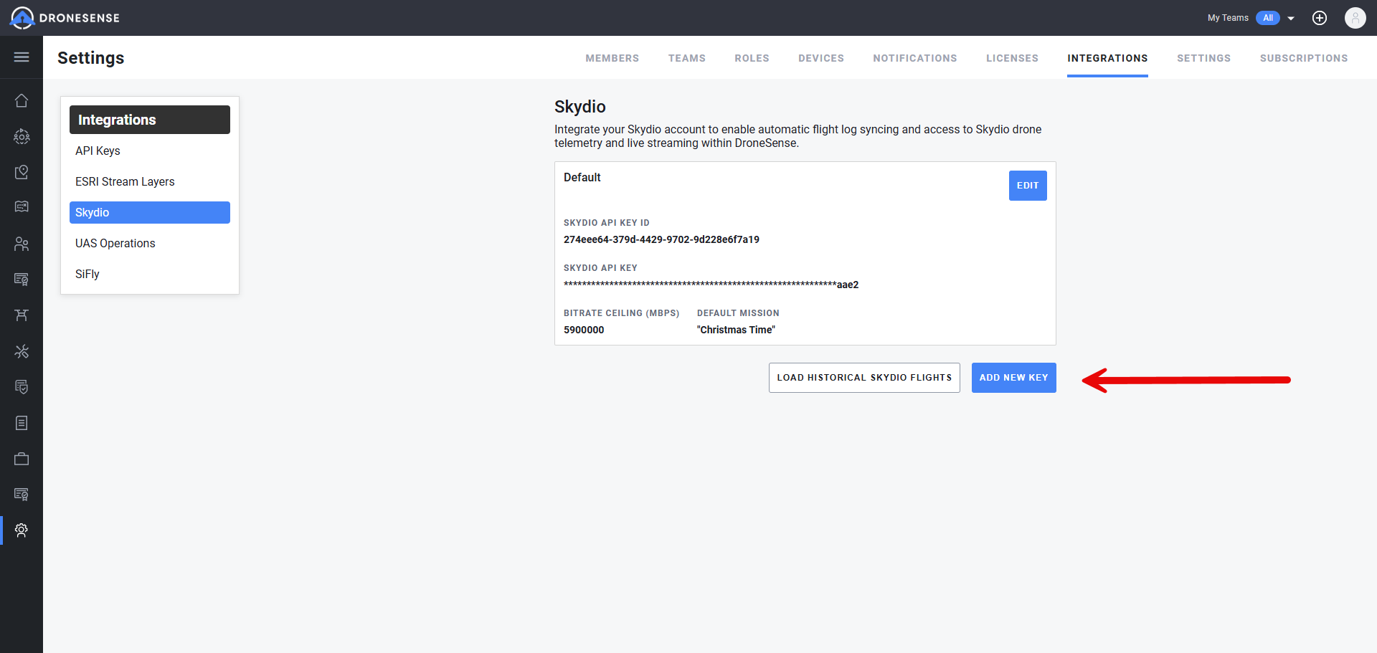Select SiFly integration
The image size is (1377, 653).
click(150, 274)
